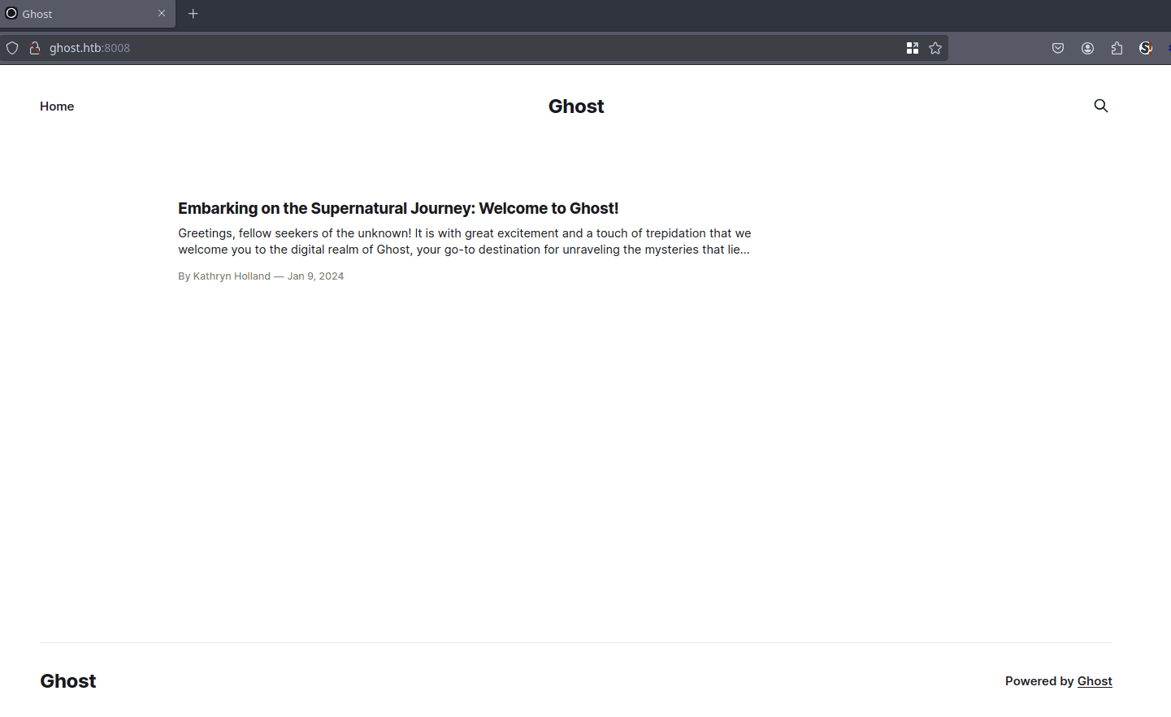
Task: Open the site search magnifier
Action: click(1100, 106)
